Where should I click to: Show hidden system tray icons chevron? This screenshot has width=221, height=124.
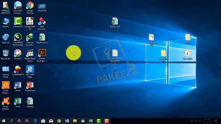pyautogui.click(x=188, y=121)
